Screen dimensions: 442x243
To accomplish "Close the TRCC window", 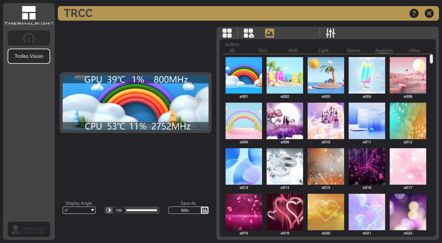I will point(429,14).
